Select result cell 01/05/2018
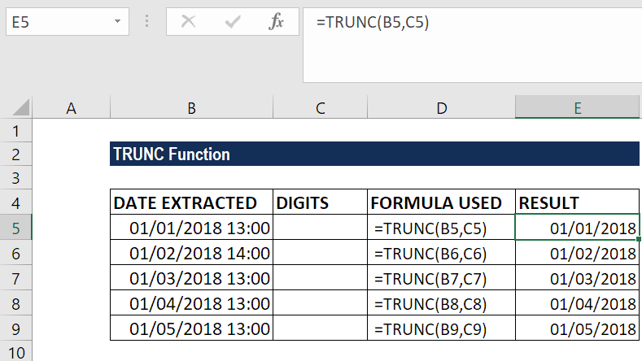This screenshot has height=361, width=642. click(x=577, y=328)
